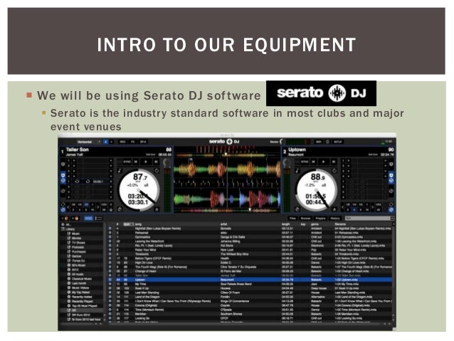Image resolution: width=454 pixels, height=341 pixels.
Task: Click the deck 1 cue points shield icon
Action: click(x=63, y=164)
